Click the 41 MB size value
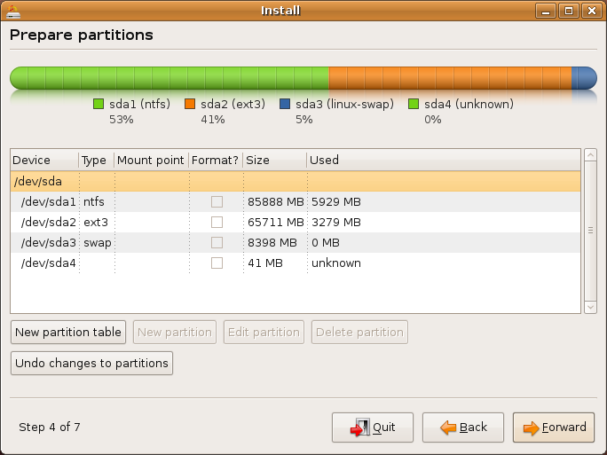The height and width of the screenshot is (455, 607). [x=265, y=263]
